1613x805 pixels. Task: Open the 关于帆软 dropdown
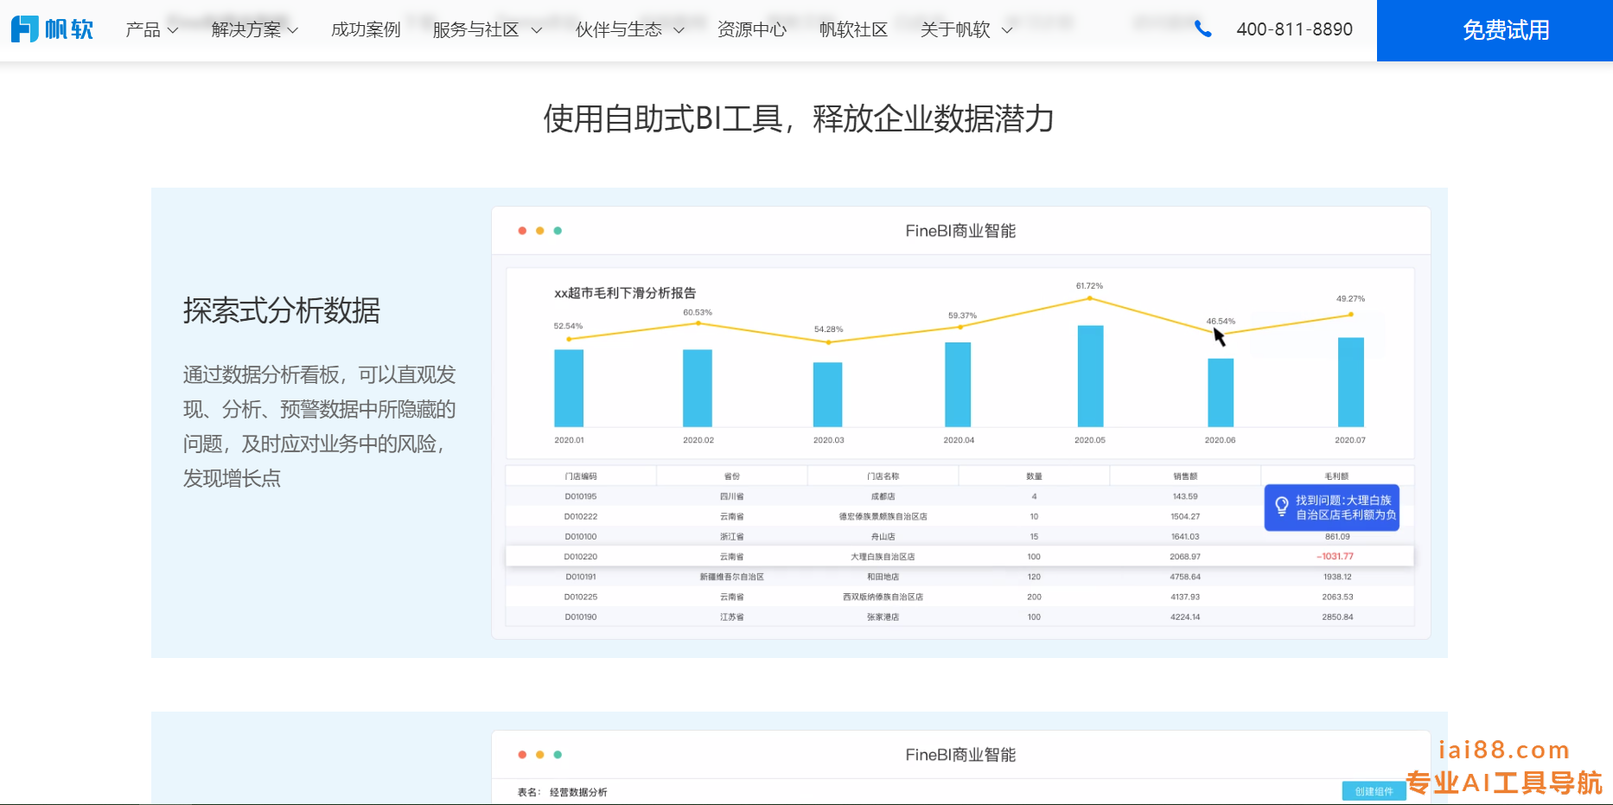966,30
